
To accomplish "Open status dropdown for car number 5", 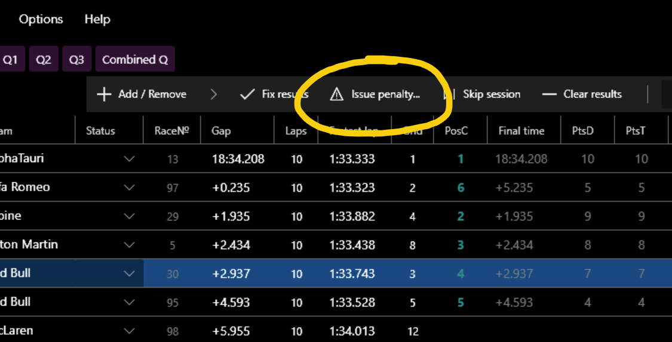I will [129, 245].
